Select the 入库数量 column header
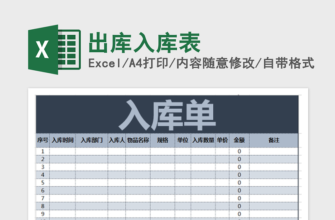Image resolution: width=335 pixels, height=220 pixels. coord(203,140)
